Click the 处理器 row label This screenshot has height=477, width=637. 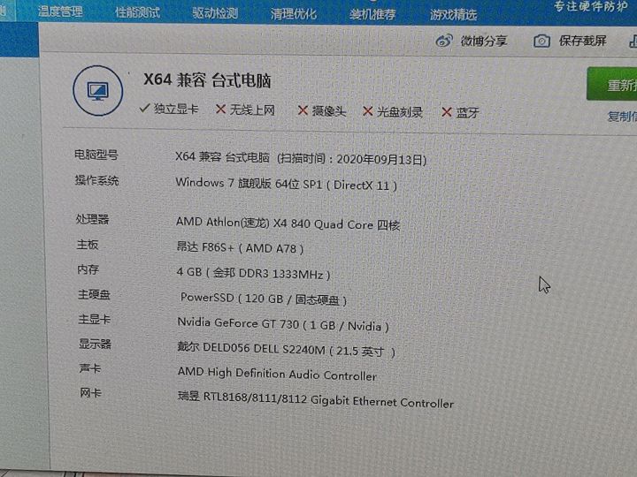point(93,219)
